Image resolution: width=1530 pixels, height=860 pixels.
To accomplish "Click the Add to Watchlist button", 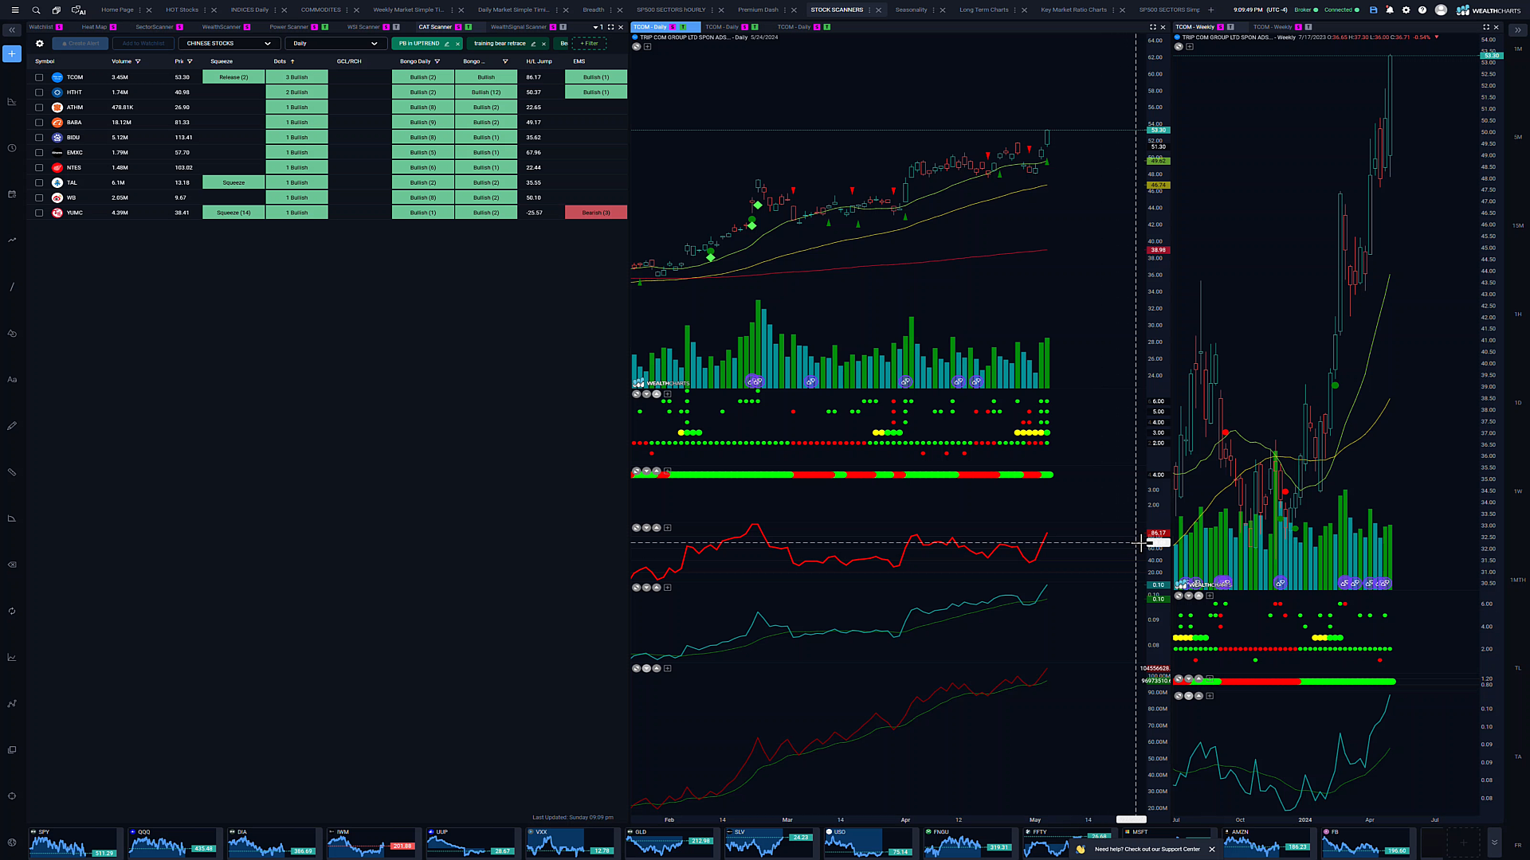I will [143, 44].
